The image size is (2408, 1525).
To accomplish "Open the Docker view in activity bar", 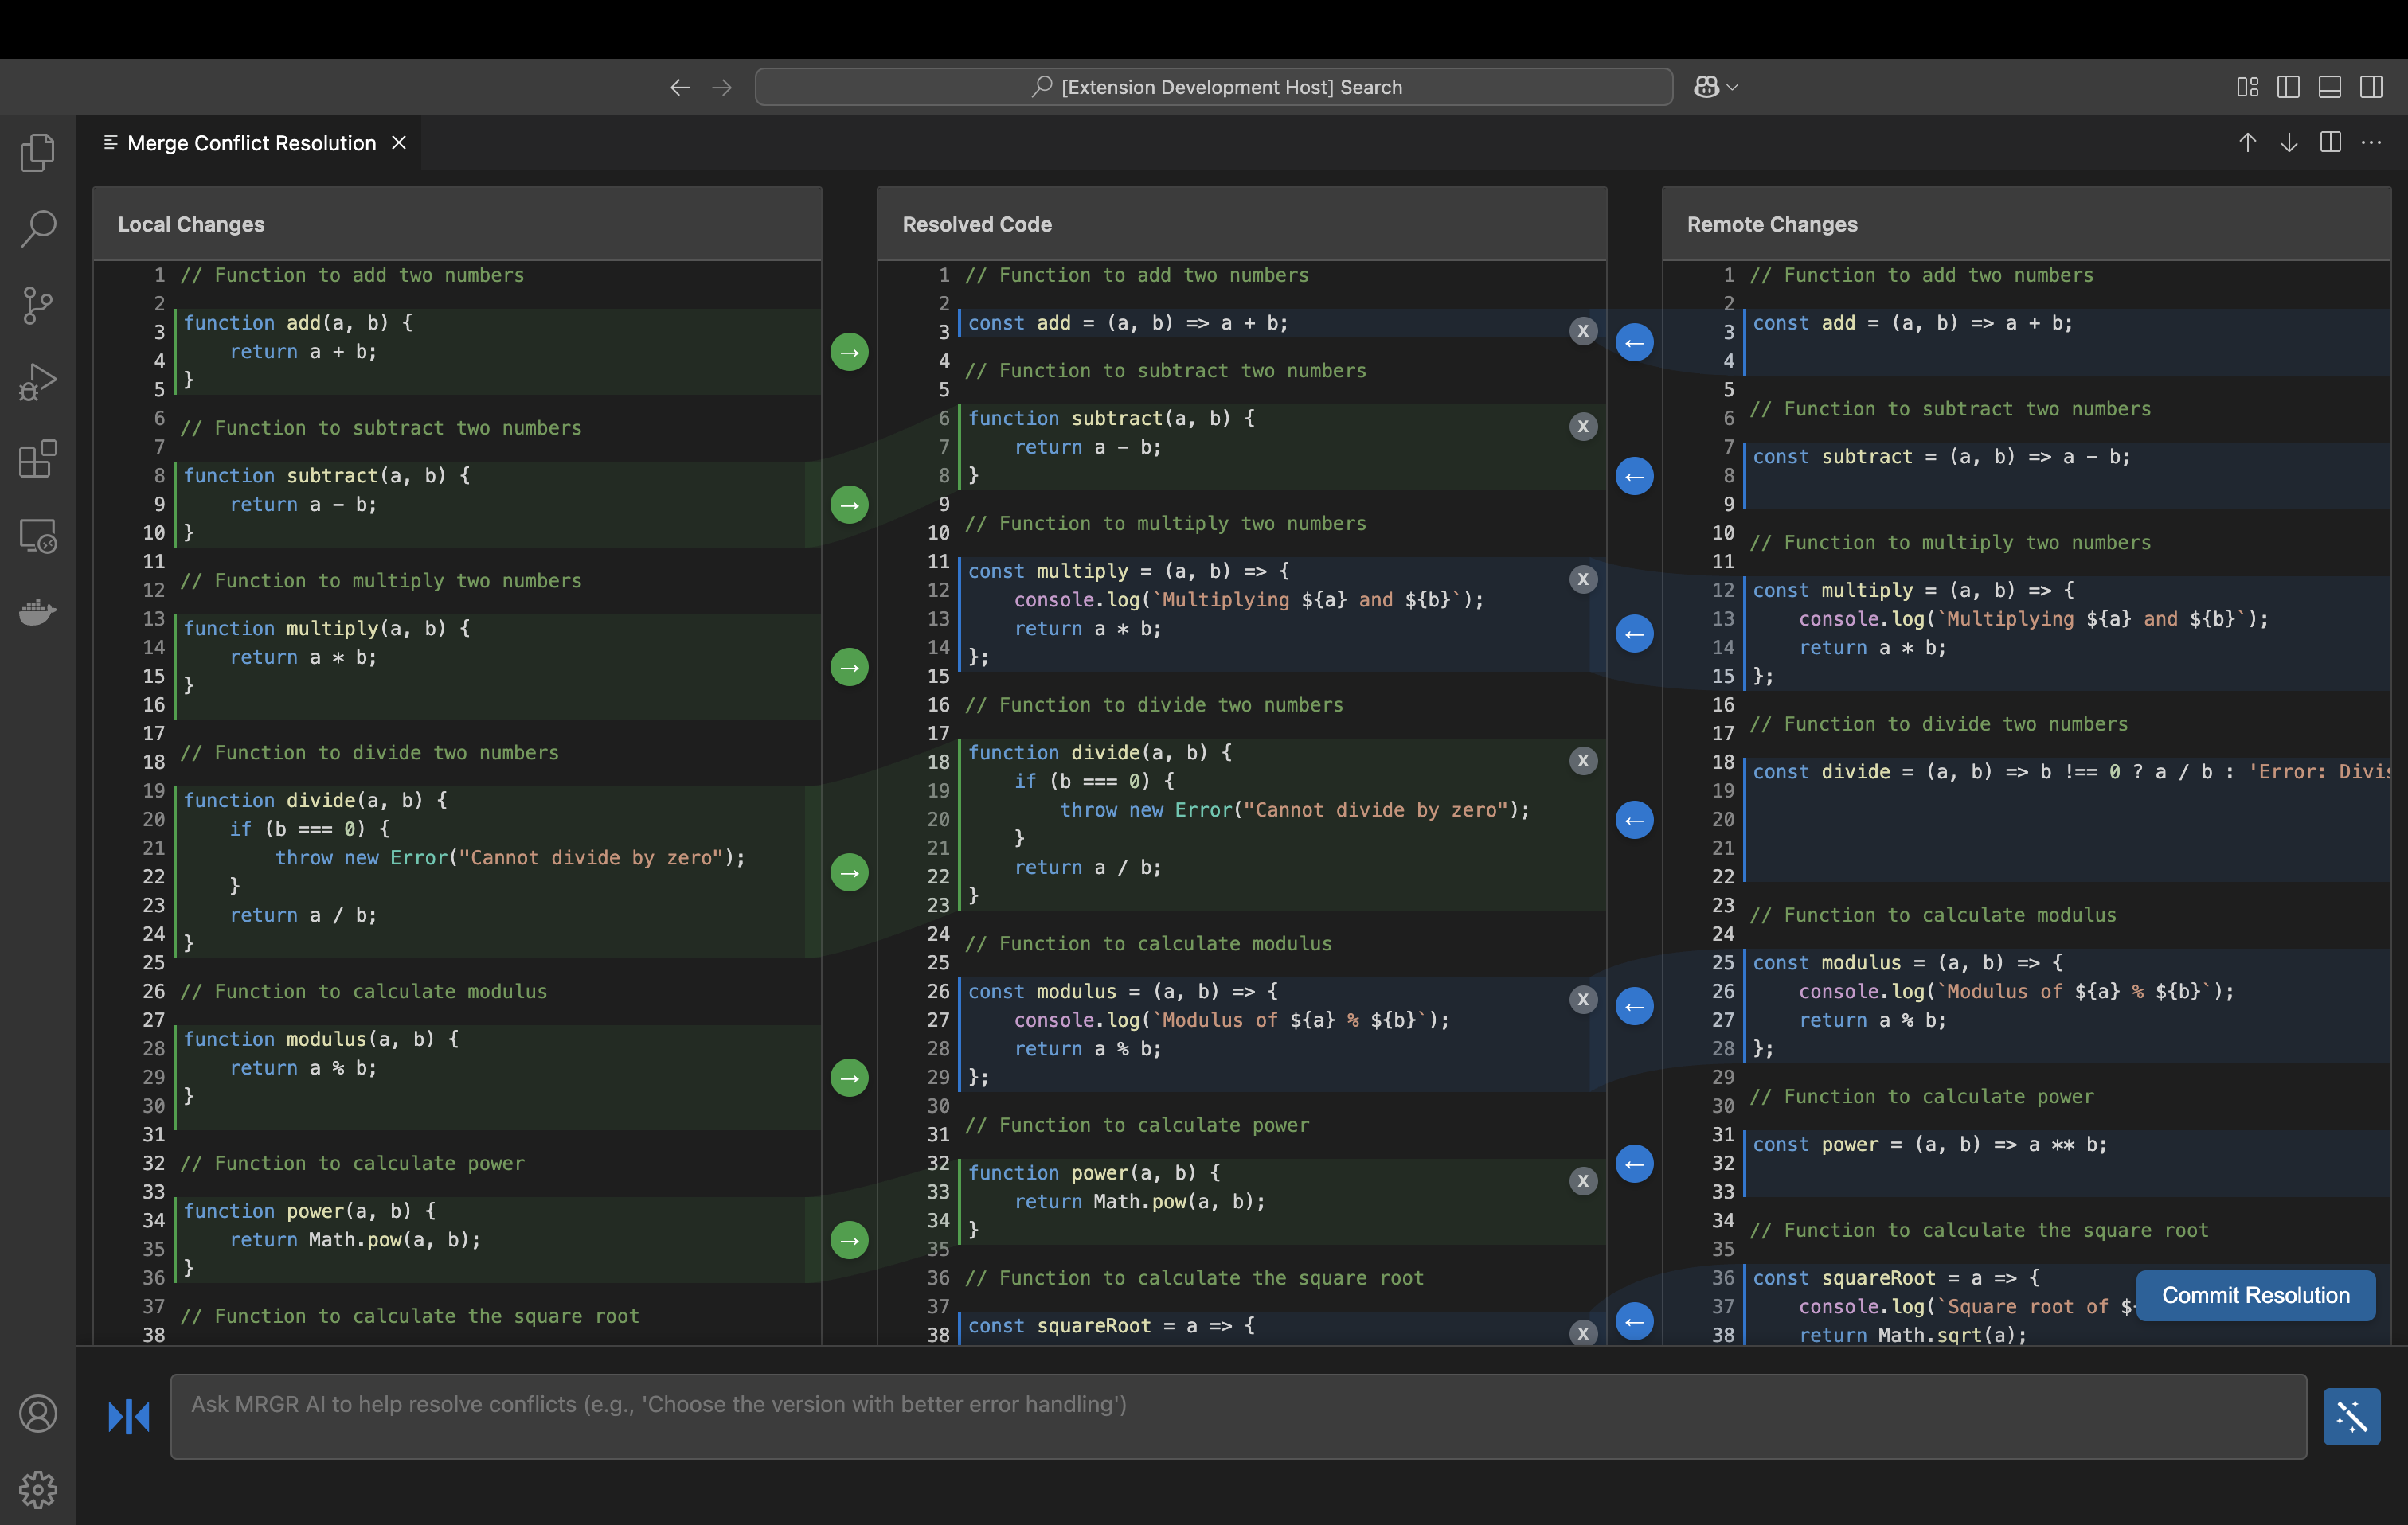I will (x=38, y=610).
